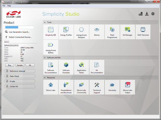The width and height of the screenshot is (161, 120).
Task: Open Software Examples
Action: coord(66,67)
